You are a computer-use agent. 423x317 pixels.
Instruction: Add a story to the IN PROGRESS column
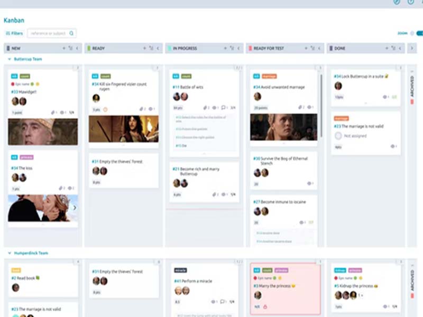click(225, 48)
